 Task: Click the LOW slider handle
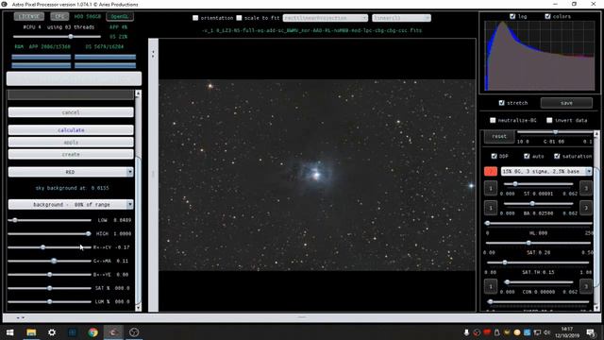point(15,220)
